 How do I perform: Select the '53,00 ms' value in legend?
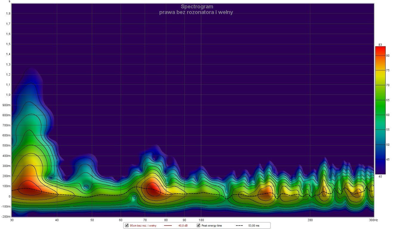(x=254, y=226)
